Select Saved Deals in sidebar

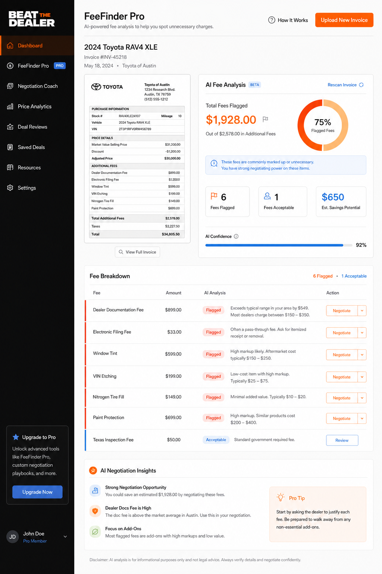[x=37, y=147]
